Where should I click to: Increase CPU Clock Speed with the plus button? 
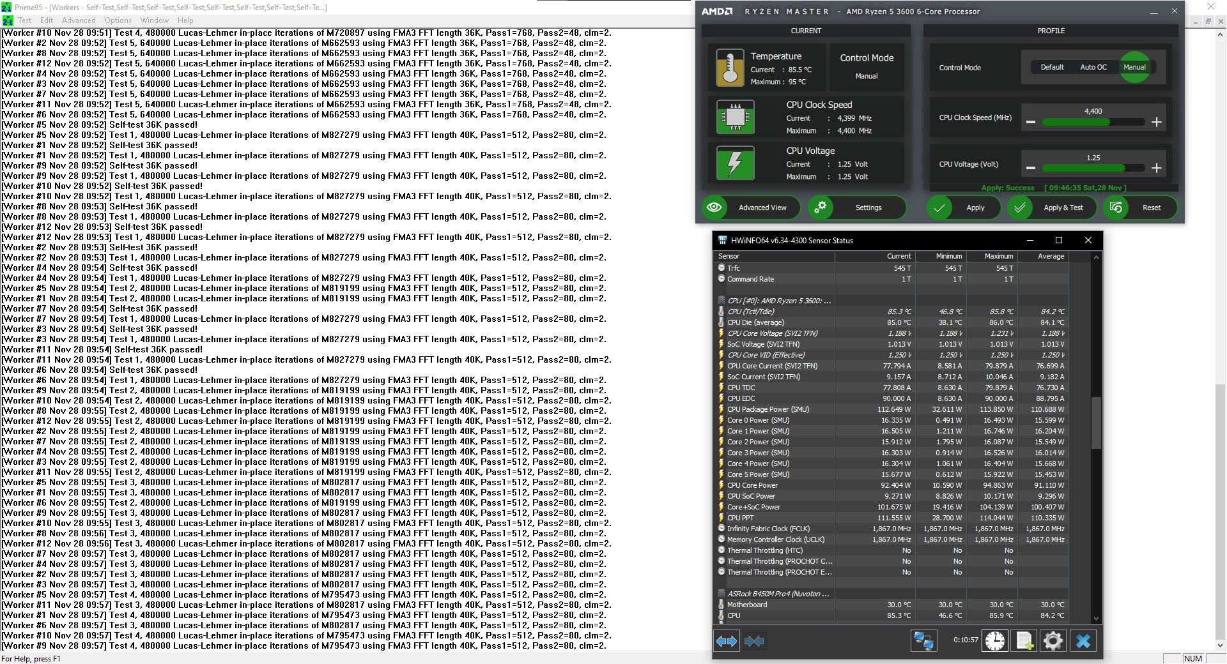tap(1156, 122)
